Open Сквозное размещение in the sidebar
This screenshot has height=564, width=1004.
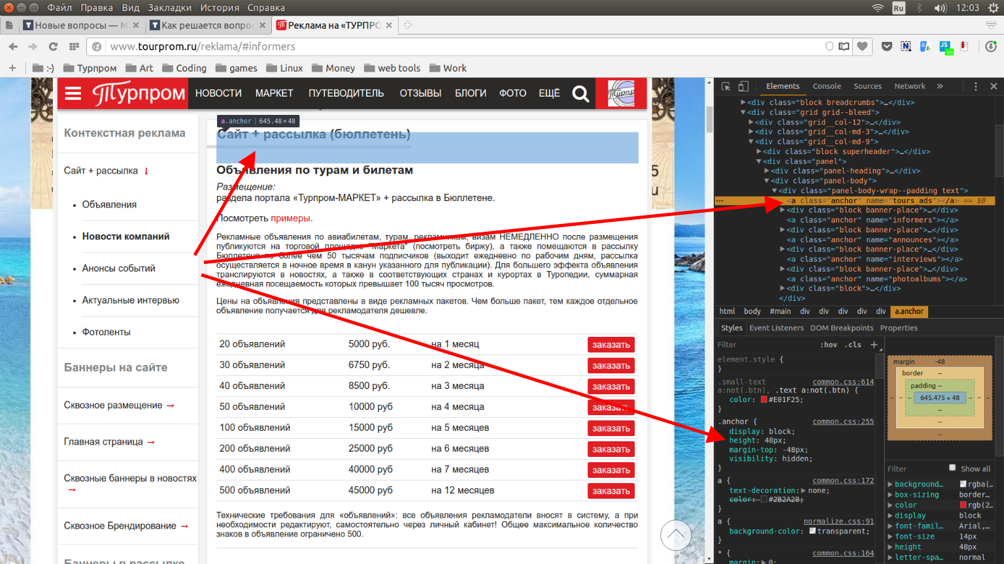113,405
